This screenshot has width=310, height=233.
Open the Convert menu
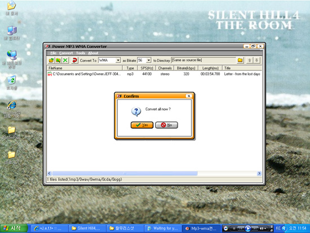click(x=66, y=53)
